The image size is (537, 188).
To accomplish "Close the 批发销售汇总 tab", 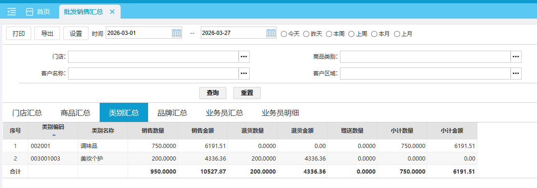I will click(112, 12).
